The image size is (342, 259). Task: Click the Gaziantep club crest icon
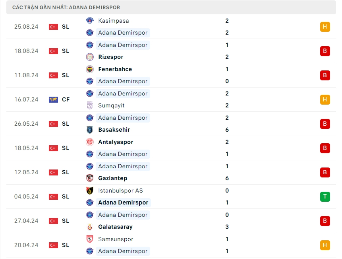tap(90, 178)
